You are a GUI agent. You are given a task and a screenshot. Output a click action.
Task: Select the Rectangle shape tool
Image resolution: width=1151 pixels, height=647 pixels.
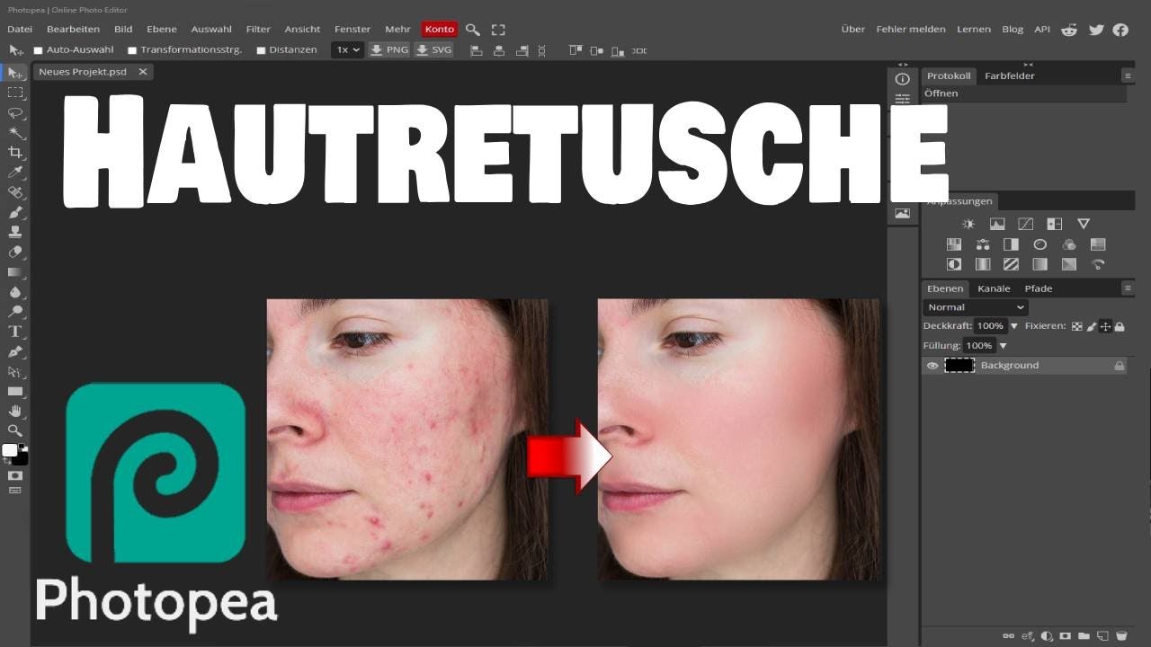15,392
